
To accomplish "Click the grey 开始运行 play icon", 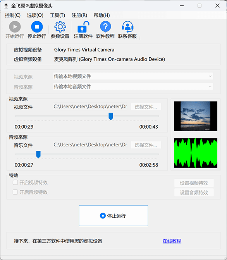I will pos(15,27).
